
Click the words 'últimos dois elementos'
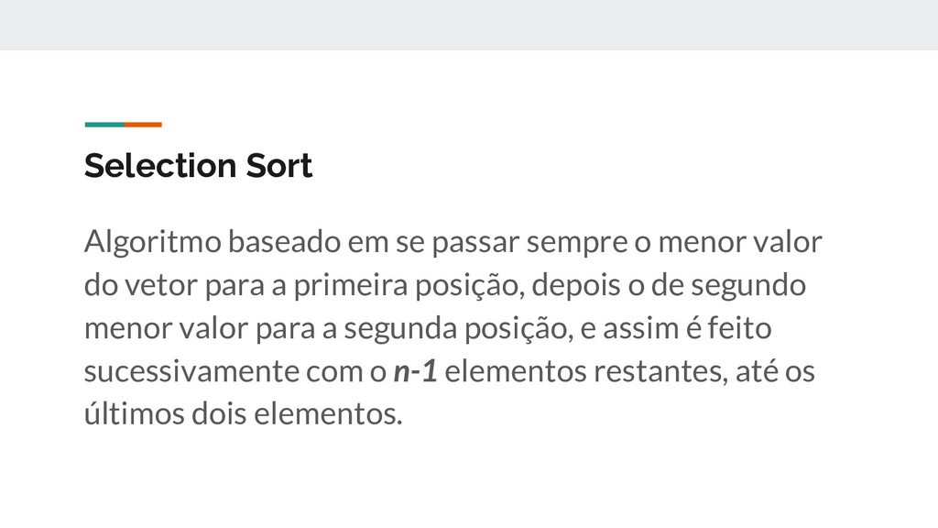[x=241, y=413]
